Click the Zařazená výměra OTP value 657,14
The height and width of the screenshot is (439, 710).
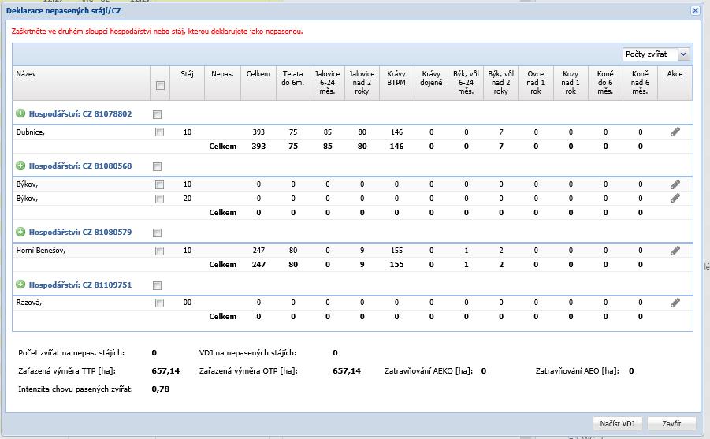tap(347, 370)
